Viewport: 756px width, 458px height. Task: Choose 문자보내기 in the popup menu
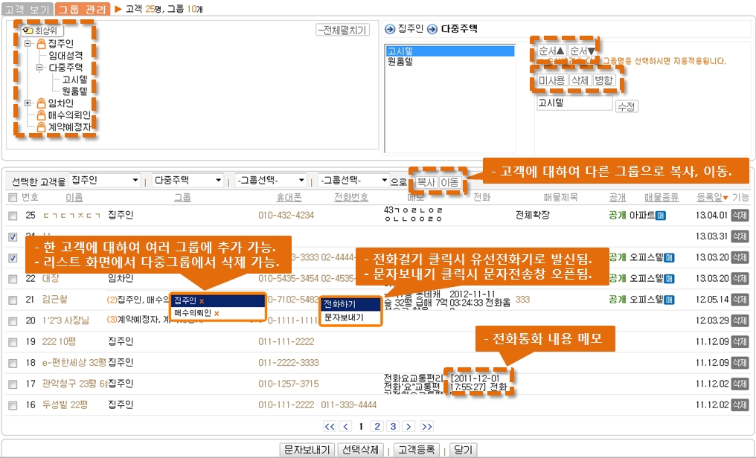click(344, 317)
